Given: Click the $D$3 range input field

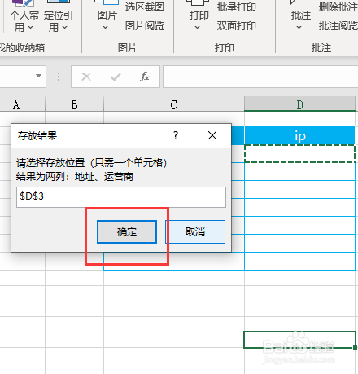Looking at the screenshot, I should tap(121, 197).
